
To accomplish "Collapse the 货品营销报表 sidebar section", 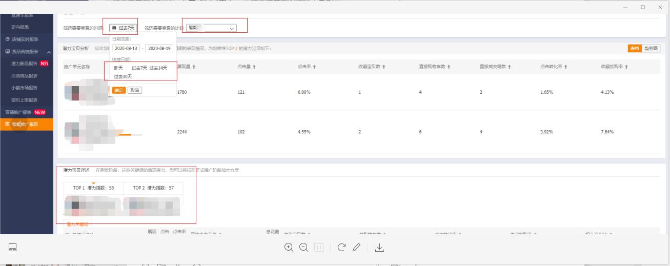I will [x=49, y=52].
